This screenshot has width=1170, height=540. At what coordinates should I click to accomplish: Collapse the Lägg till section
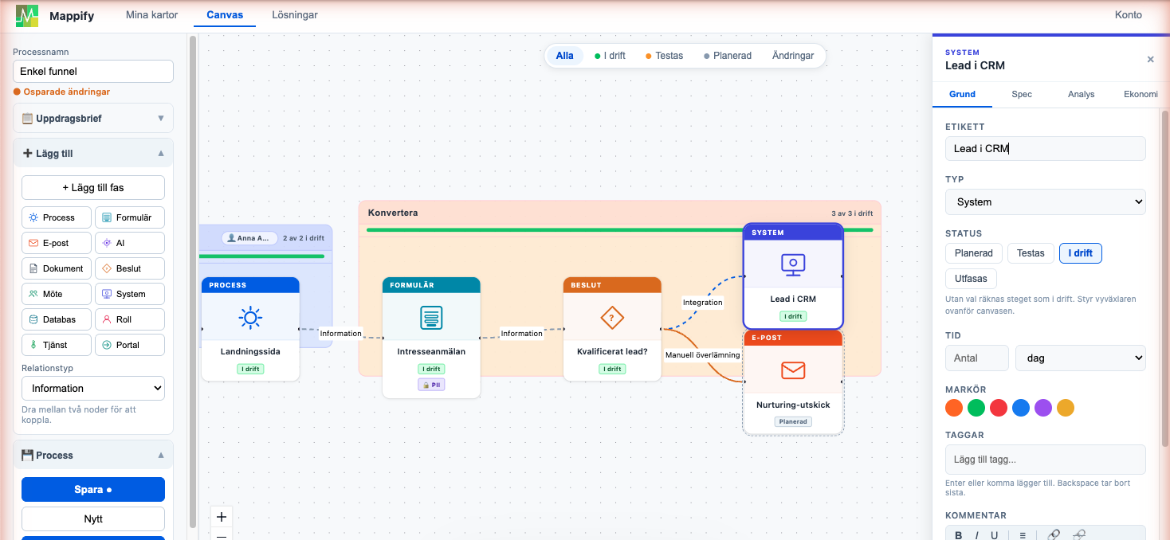click(93, 153)
